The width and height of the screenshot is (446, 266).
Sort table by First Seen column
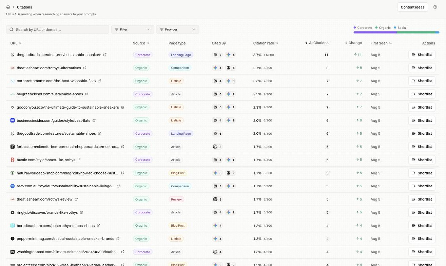[x=381, y=43]
